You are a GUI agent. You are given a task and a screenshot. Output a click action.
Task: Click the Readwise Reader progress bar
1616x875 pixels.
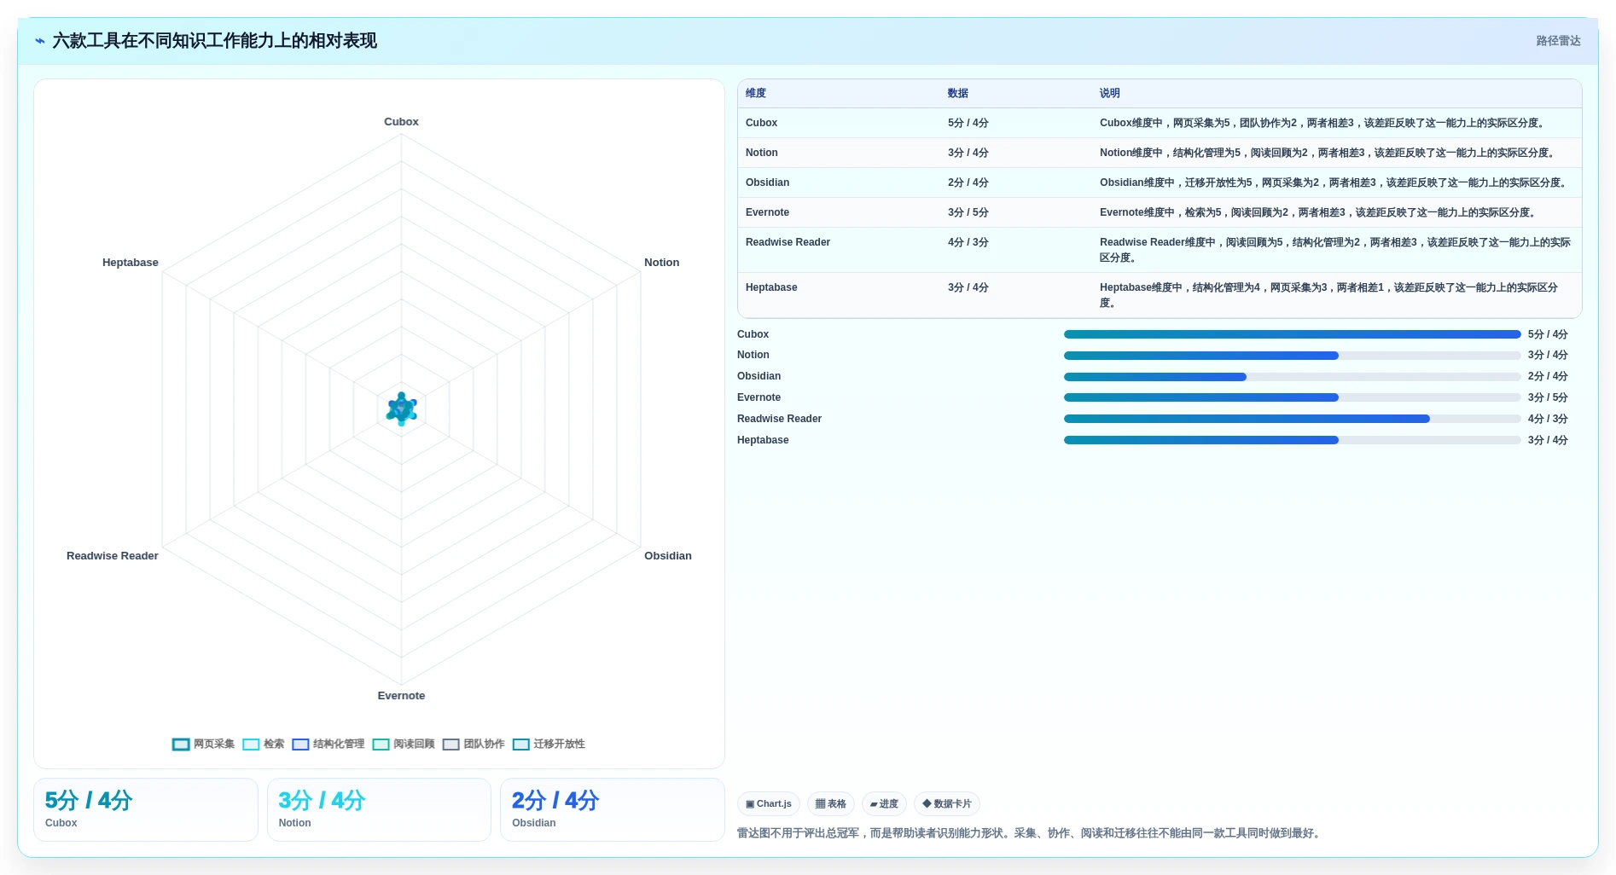click(x=1292, y=419)
